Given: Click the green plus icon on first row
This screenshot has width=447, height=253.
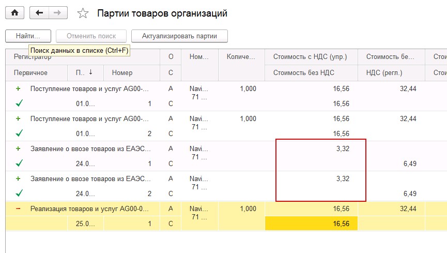Looking at the screenshot, I should click(19, 89).
